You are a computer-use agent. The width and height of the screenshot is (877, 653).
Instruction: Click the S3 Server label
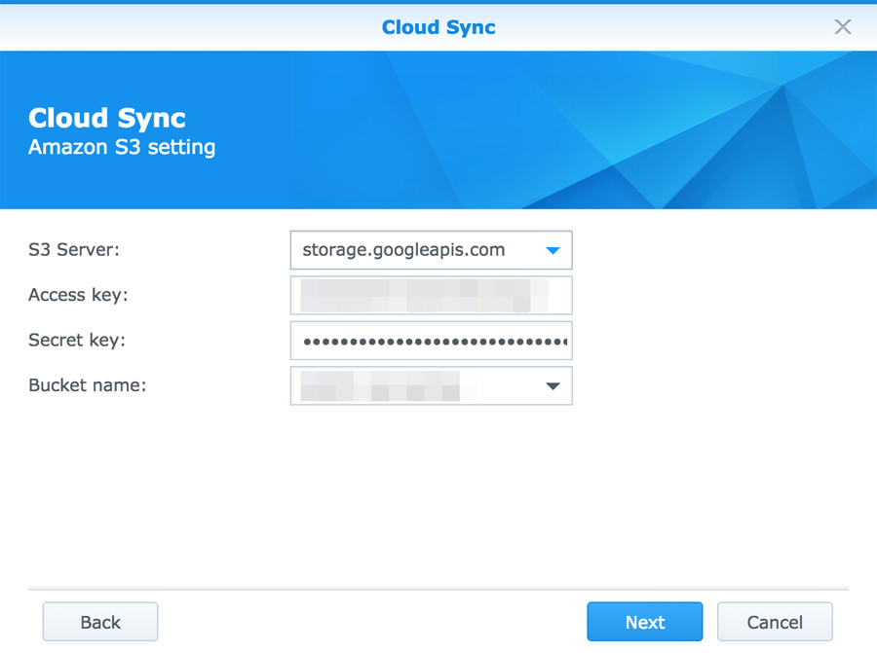(x=74, y=250)
